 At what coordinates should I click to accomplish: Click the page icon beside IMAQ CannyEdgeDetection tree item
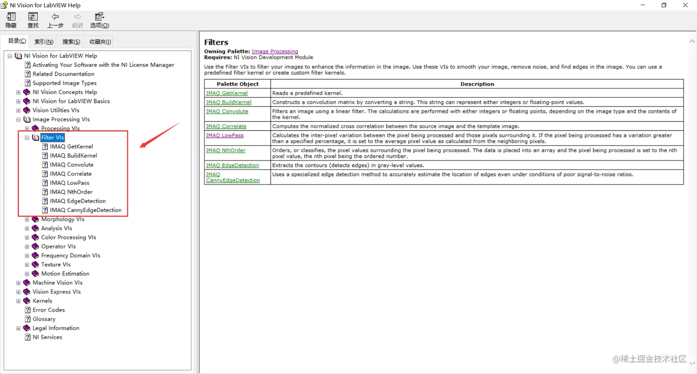[x=45, y=210]
